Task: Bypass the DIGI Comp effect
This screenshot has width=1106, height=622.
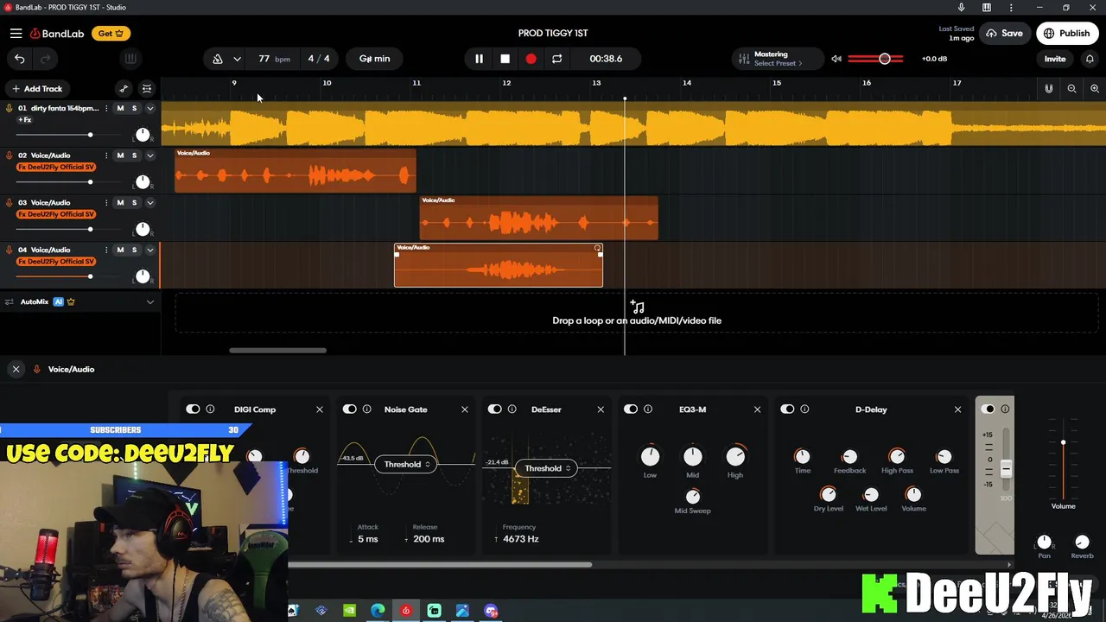Action: pos(193,409)
